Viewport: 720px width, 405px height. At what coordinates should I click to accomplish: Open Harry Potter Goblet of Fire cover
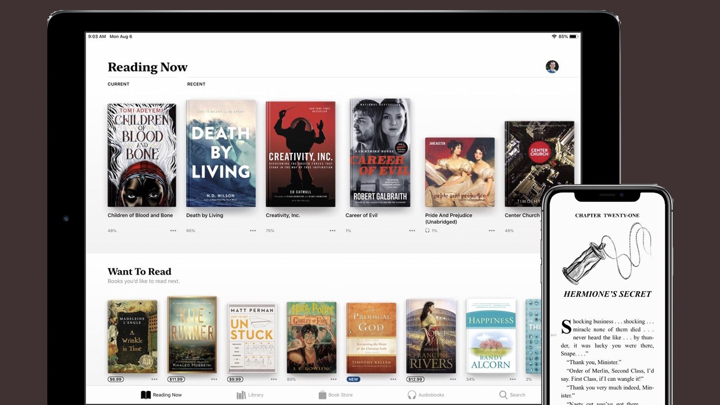click(312, 337)
